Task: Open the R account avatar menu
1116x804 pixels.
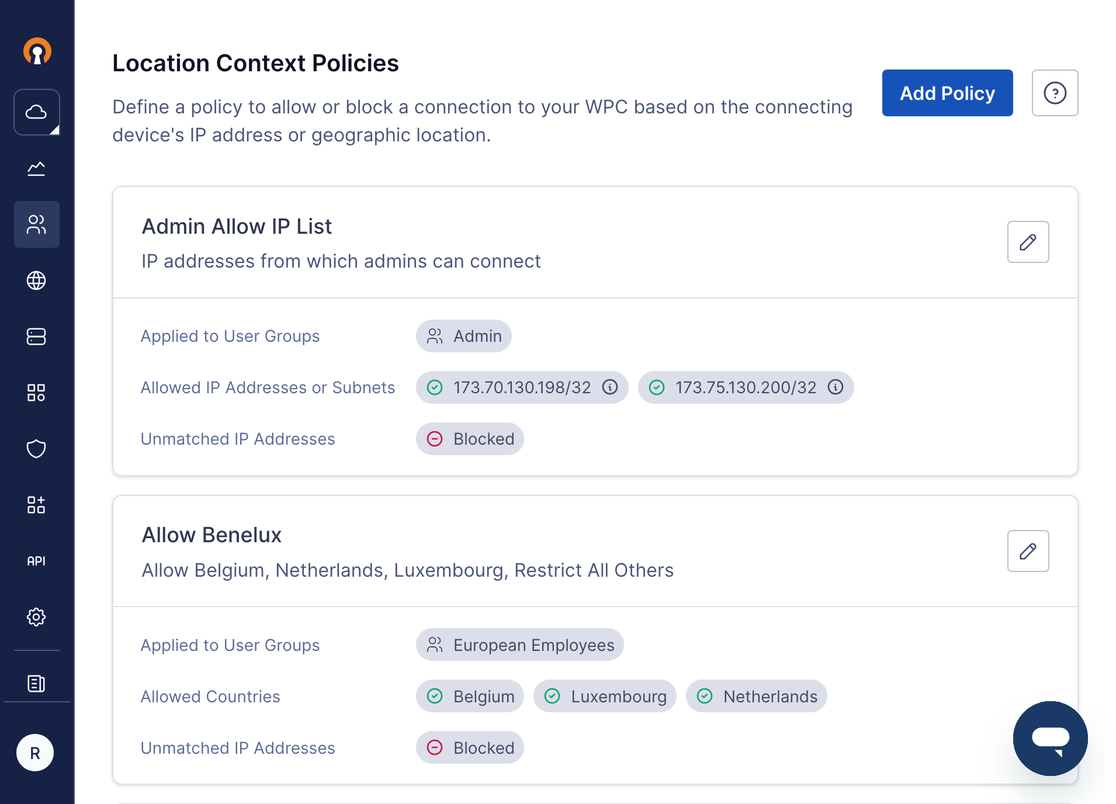Action: click(35, 753)
